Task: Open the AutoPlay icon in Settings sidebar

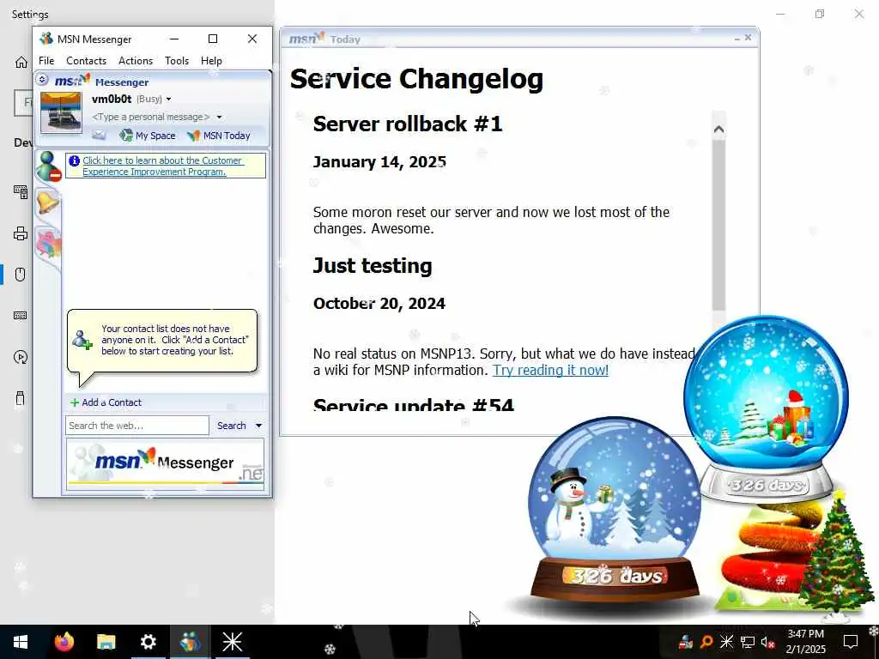Action: pyautogui.click(x=21, y=357)
